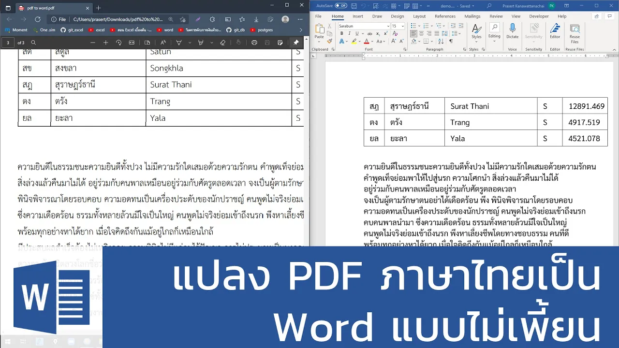Image resolution: width=619 pixels, height=348 pixels.
Task: Refresh the Edge browser page
Action: coord(37,19)
